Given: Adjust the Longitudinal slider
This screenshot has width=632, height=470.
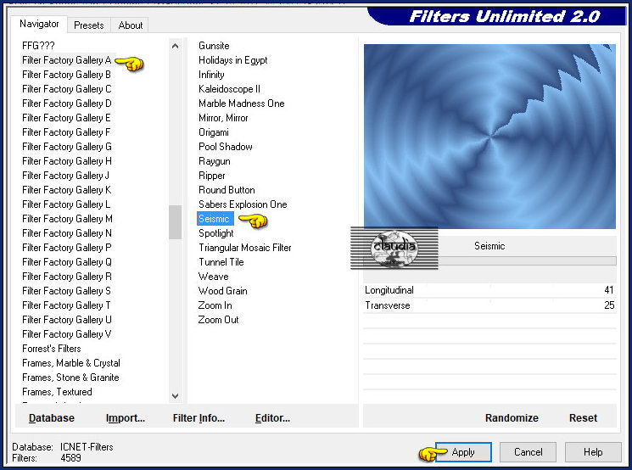Looking at the screenshot, I should [489, 290].
